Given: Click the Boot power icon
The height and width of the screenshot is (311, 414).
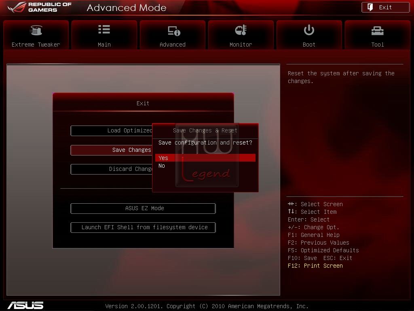Looking at the screenshot, I should coord(309,30).
